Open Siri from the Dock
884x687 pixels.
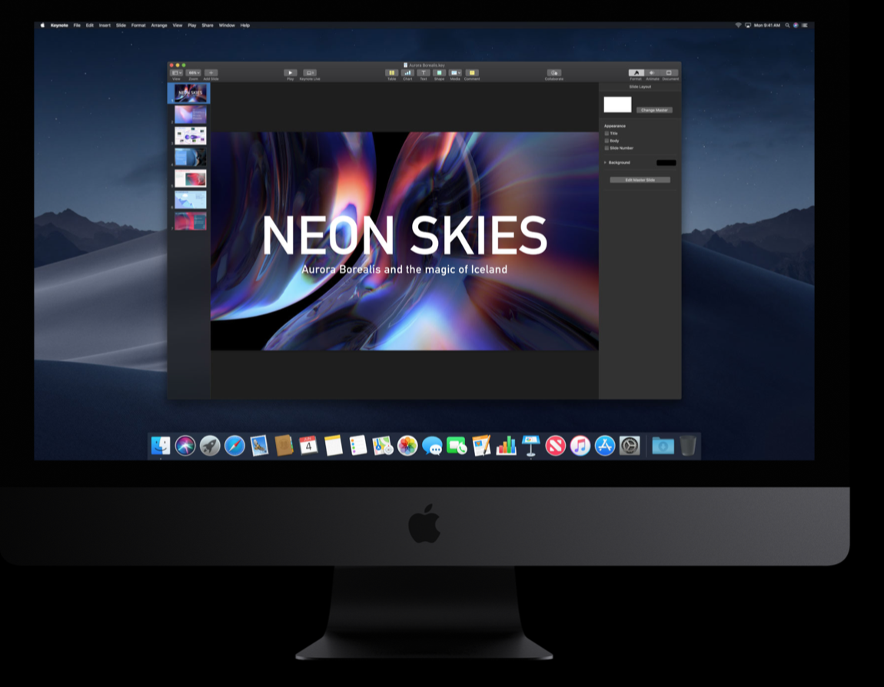185,446
